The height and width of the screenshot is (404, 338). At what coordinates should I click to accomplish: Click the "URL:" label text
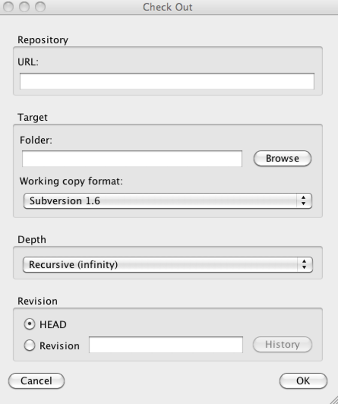click(x=28, y=62)
